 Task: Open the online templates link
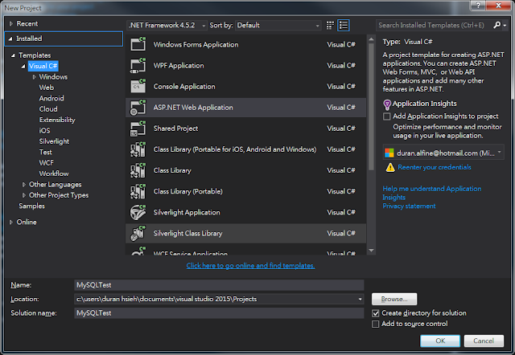click(250, 266)
